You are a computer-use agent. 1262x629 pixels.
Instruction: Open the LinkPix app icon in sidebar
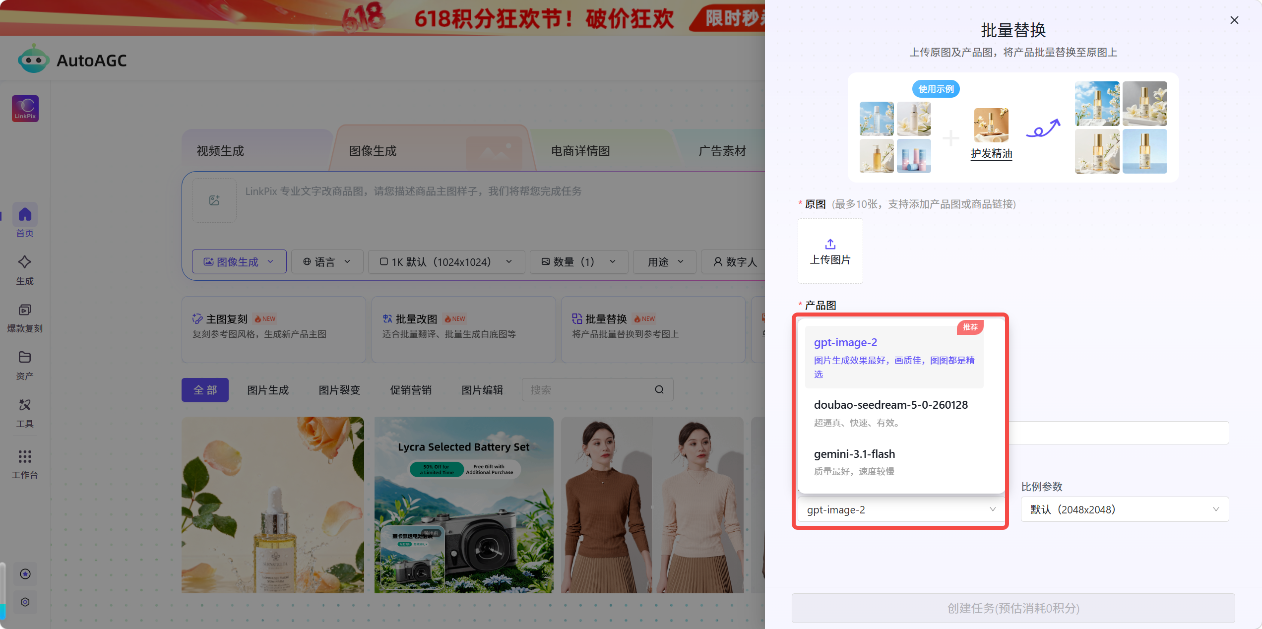(25, 109)
